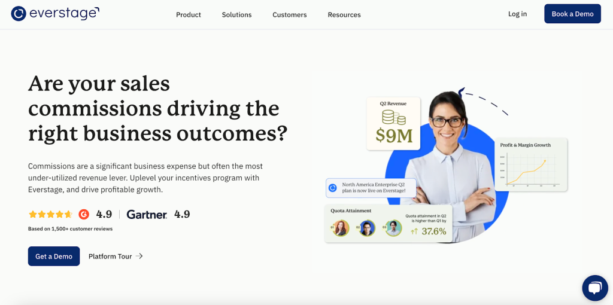The height and width of the screenshot is (305, 613).
Task: Go to the Customers nav item
Action: click(290, 14)
